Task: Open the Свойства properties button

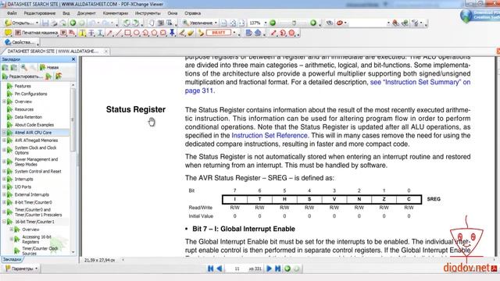Action: (x=21, y=42)
